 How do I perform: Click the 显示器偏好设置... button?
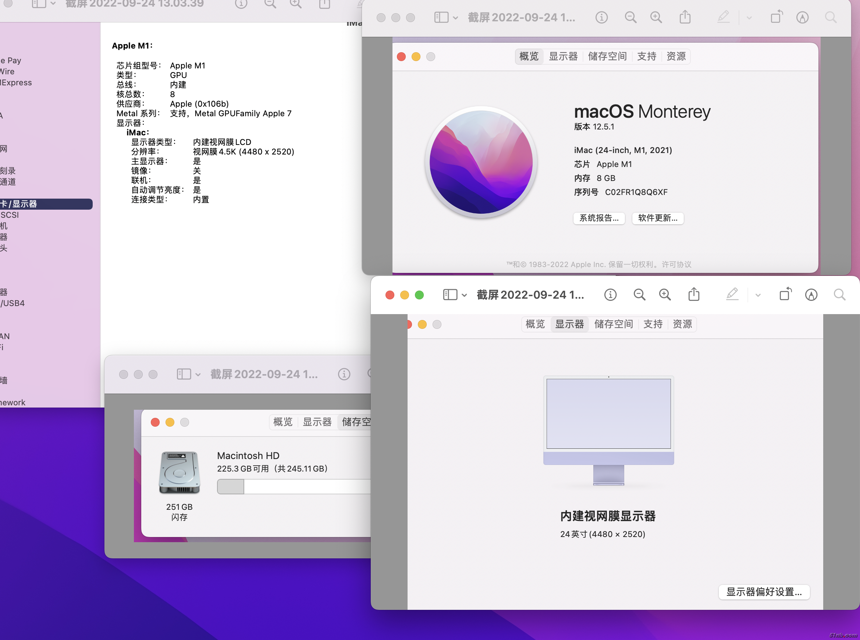pos(764,592)
